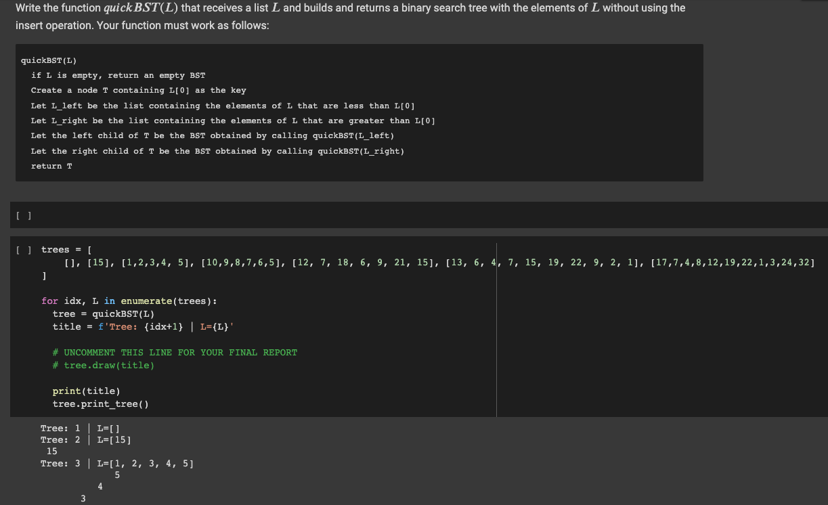Run the trees code cell bracket
This screenshot has width=828, height=505.
click(24, 250)
